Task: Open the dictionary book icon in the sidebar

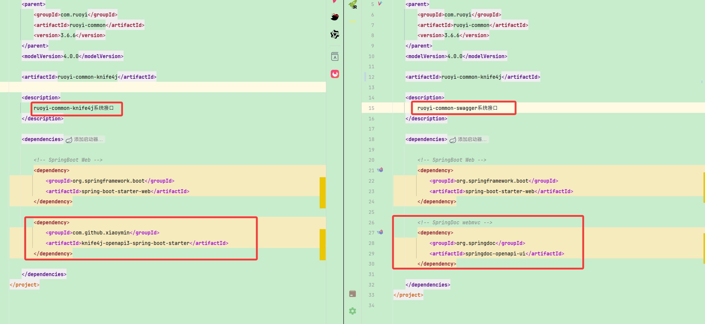Action: point(335,56)
